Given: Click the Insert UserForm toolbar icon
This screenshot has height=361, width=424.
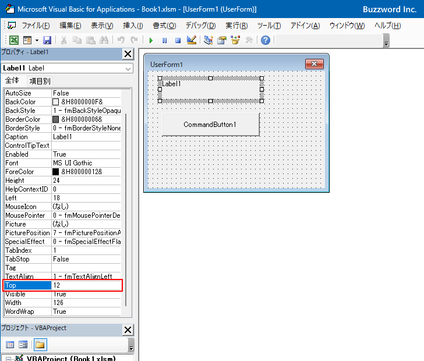Looking at the screenshot, I should [27, 40].
